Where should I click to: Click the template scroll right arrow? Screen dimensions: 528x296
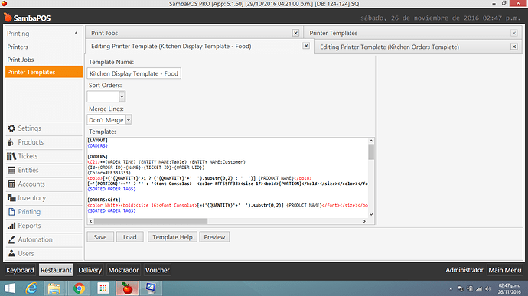pos(364,221)
